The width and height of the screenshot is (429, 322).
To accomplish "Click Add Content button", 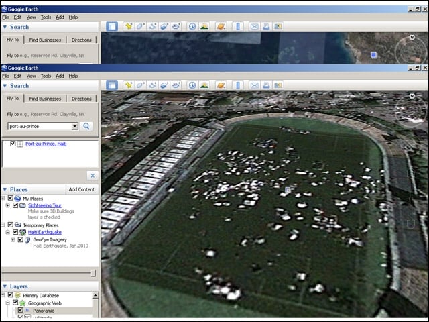I will (x=82, y=189).
